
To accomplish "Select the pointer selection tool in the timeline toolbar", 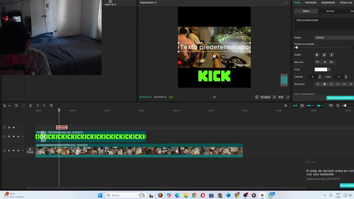I will tap(5, 106).
